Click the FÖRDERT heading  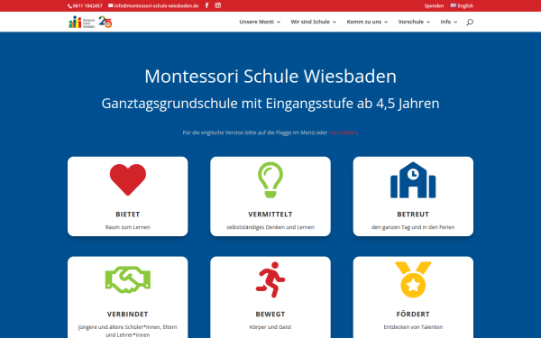tap(413, 315)
